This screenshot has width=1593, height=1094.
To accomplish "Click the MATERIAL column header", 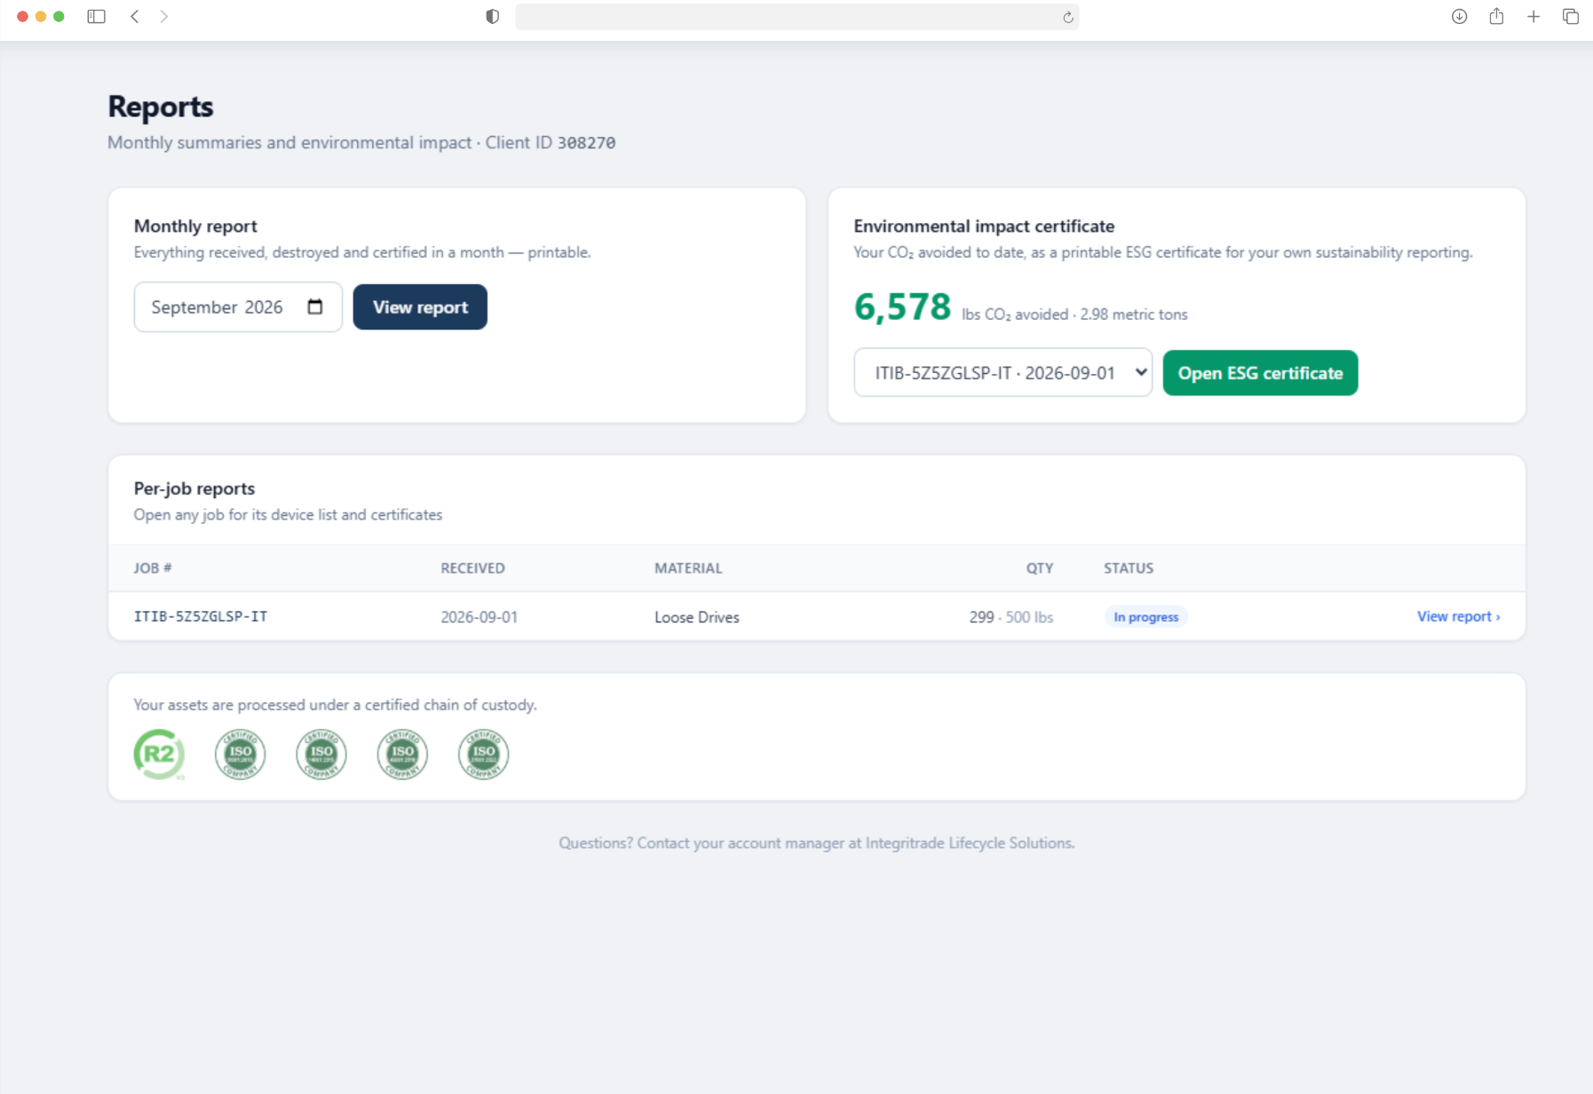I will pyautogui.click(x=688, y=568).
